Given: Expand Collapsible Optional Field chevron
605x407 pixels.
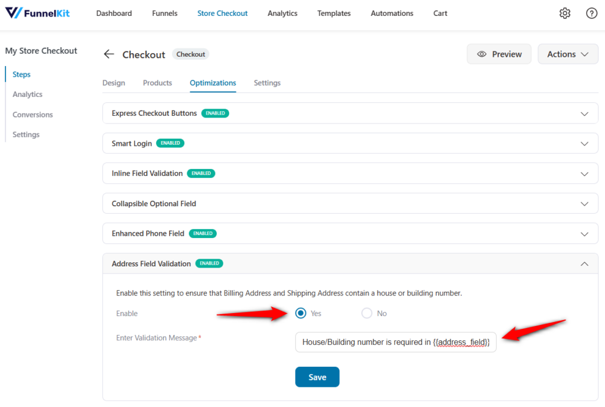Looking at the screenshot, I should 584,204.
